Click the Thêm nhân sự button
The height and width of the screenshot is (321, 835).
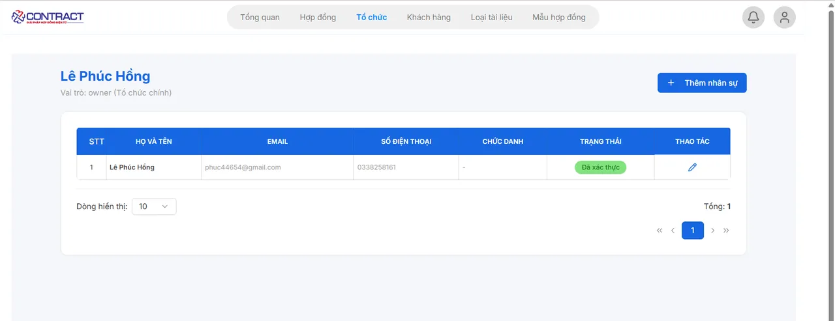(x=701, y=83)
